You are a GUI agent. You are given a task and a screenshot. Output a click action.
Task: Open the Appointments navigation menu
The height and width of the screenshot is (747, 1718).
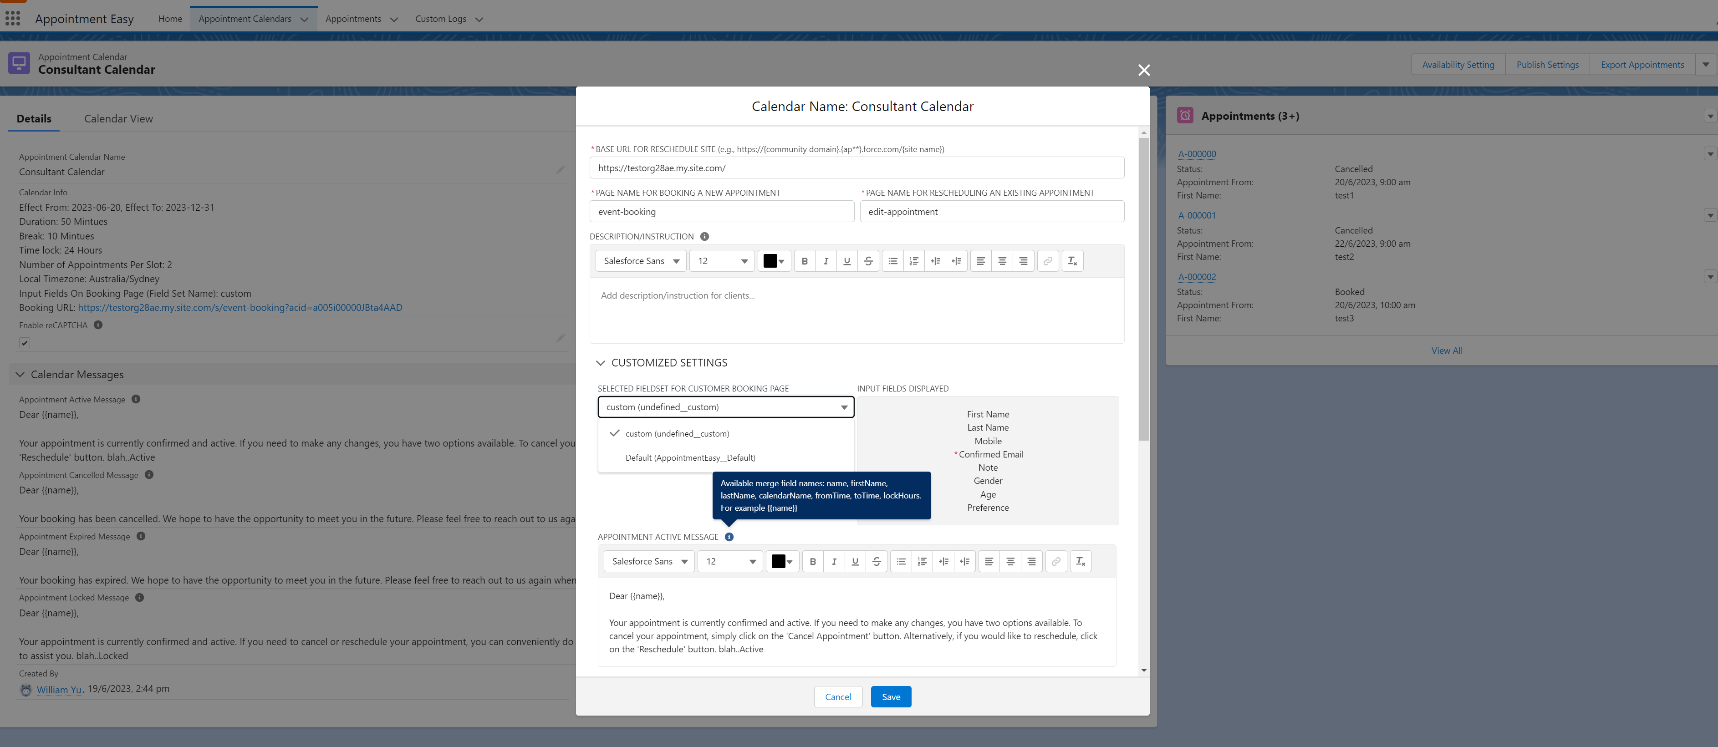click(x=393, y=19)
